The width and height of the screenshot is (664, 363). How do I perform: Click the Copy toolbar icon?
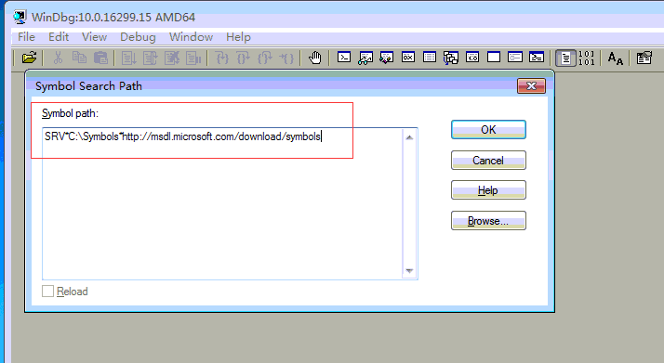(x=79, y=58)
